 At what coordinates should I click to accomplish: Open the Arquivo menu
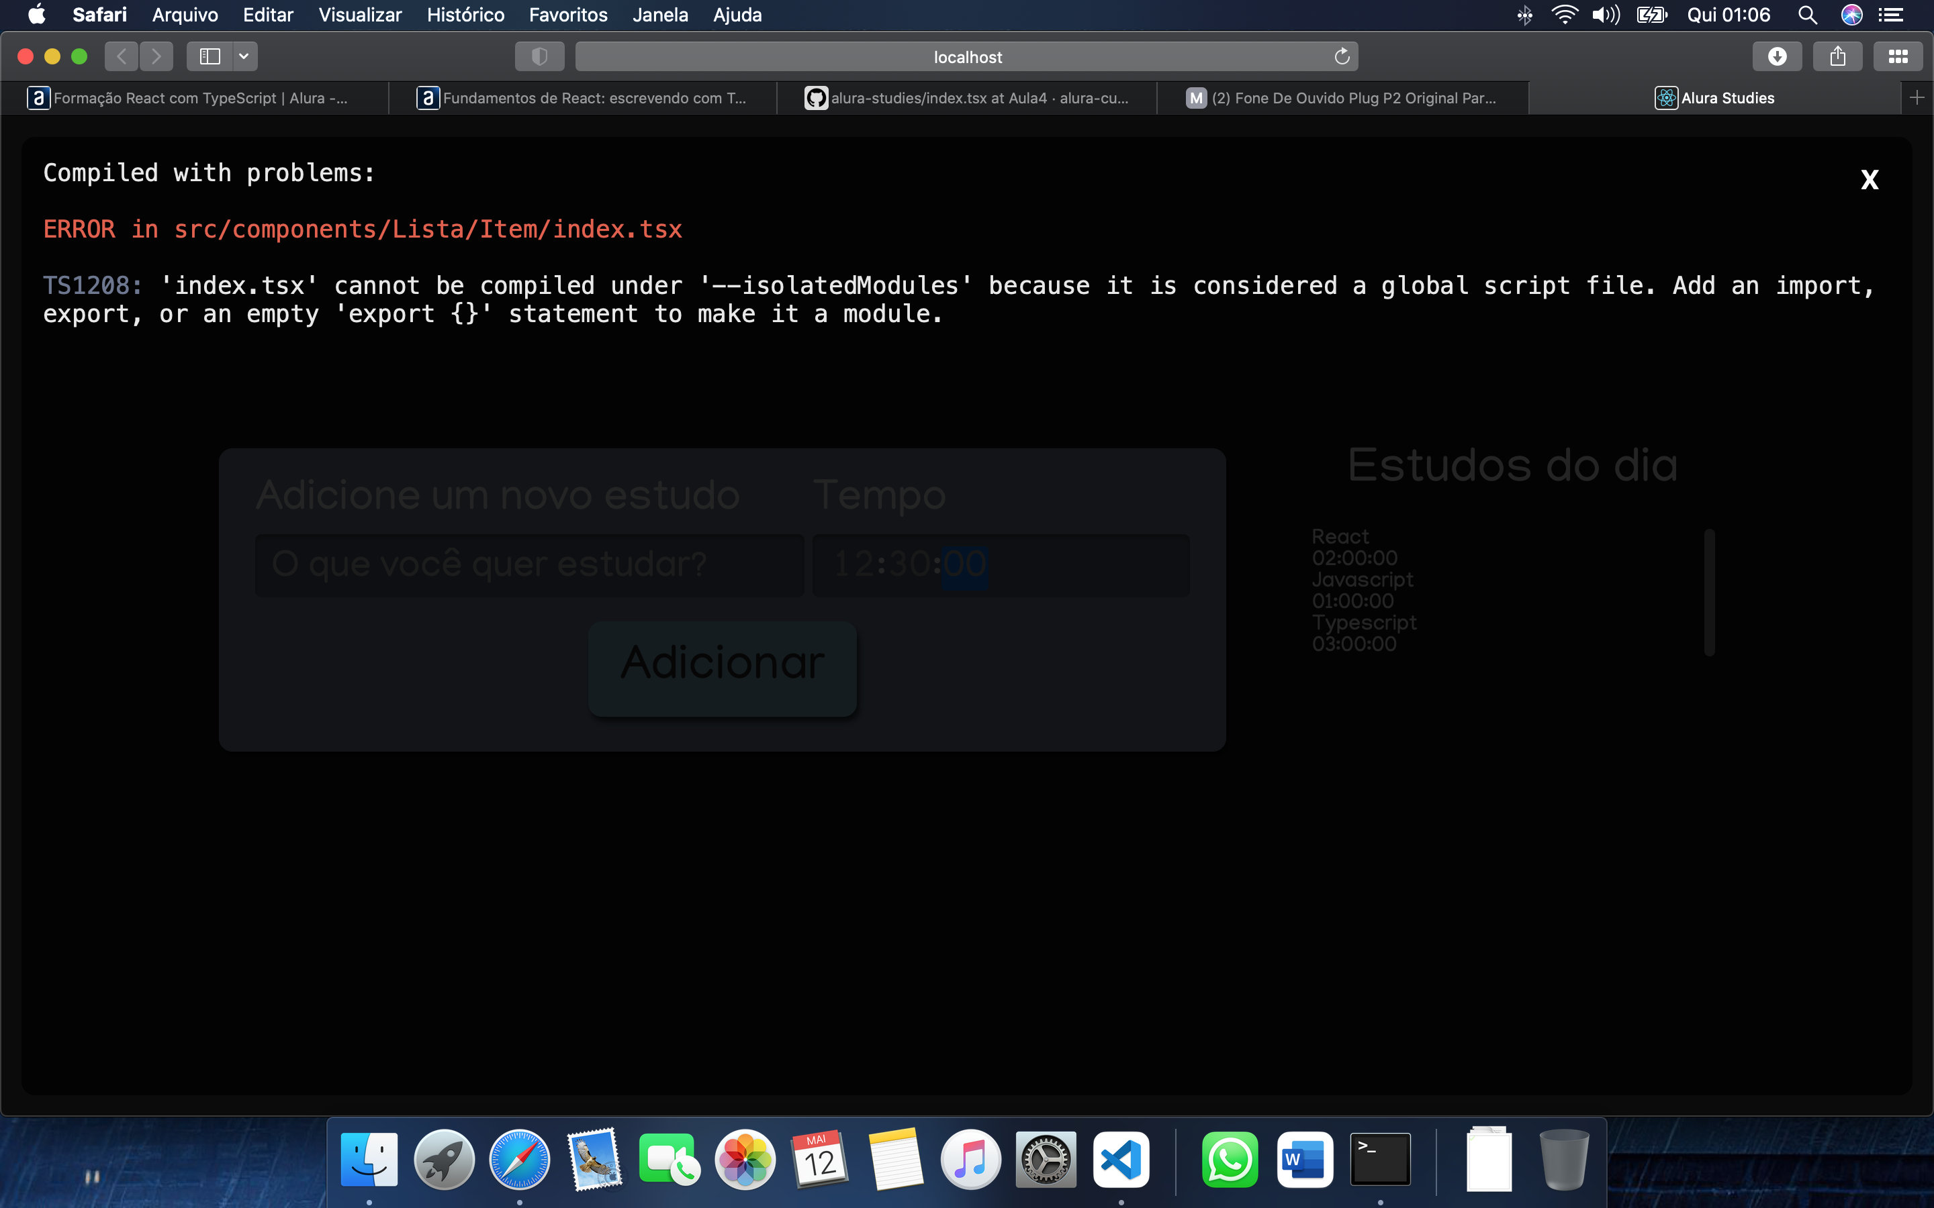[185, 14]
